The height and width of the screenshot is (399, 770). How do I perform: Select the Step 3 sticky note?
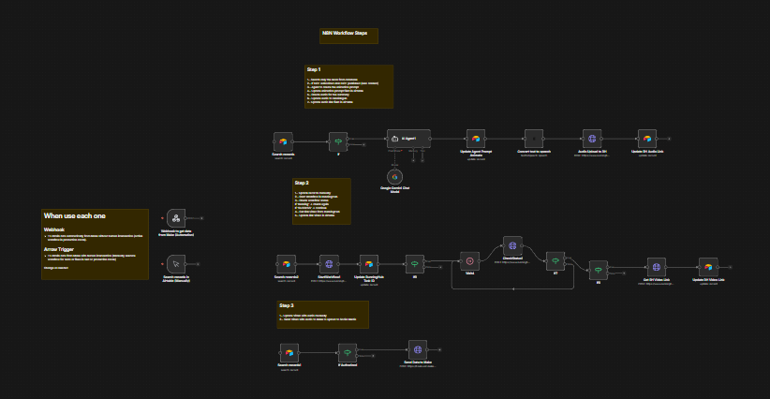[x=322, y=314]
